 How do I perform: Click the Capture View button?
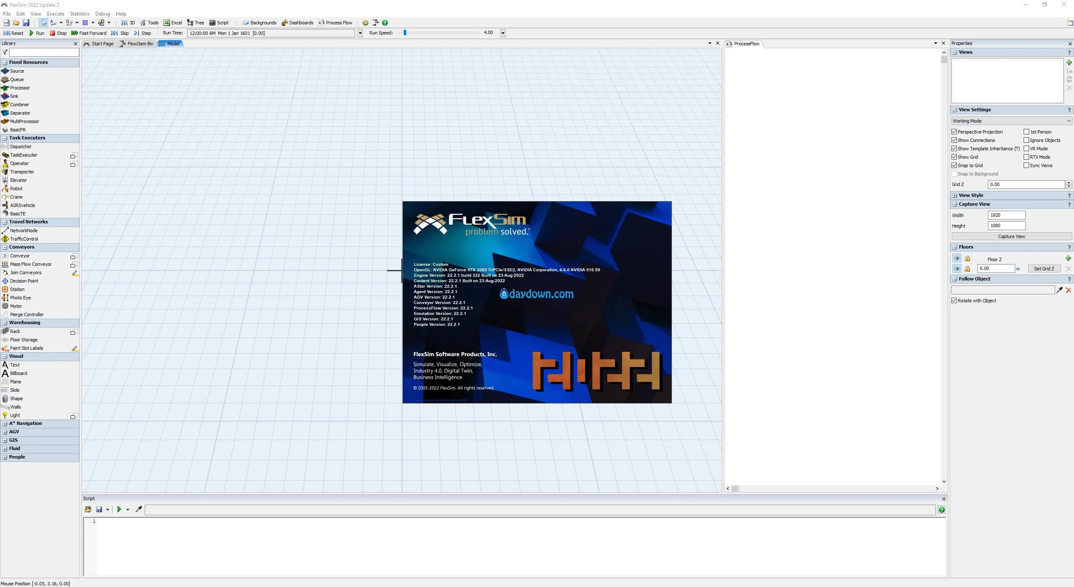(1011, 236)
